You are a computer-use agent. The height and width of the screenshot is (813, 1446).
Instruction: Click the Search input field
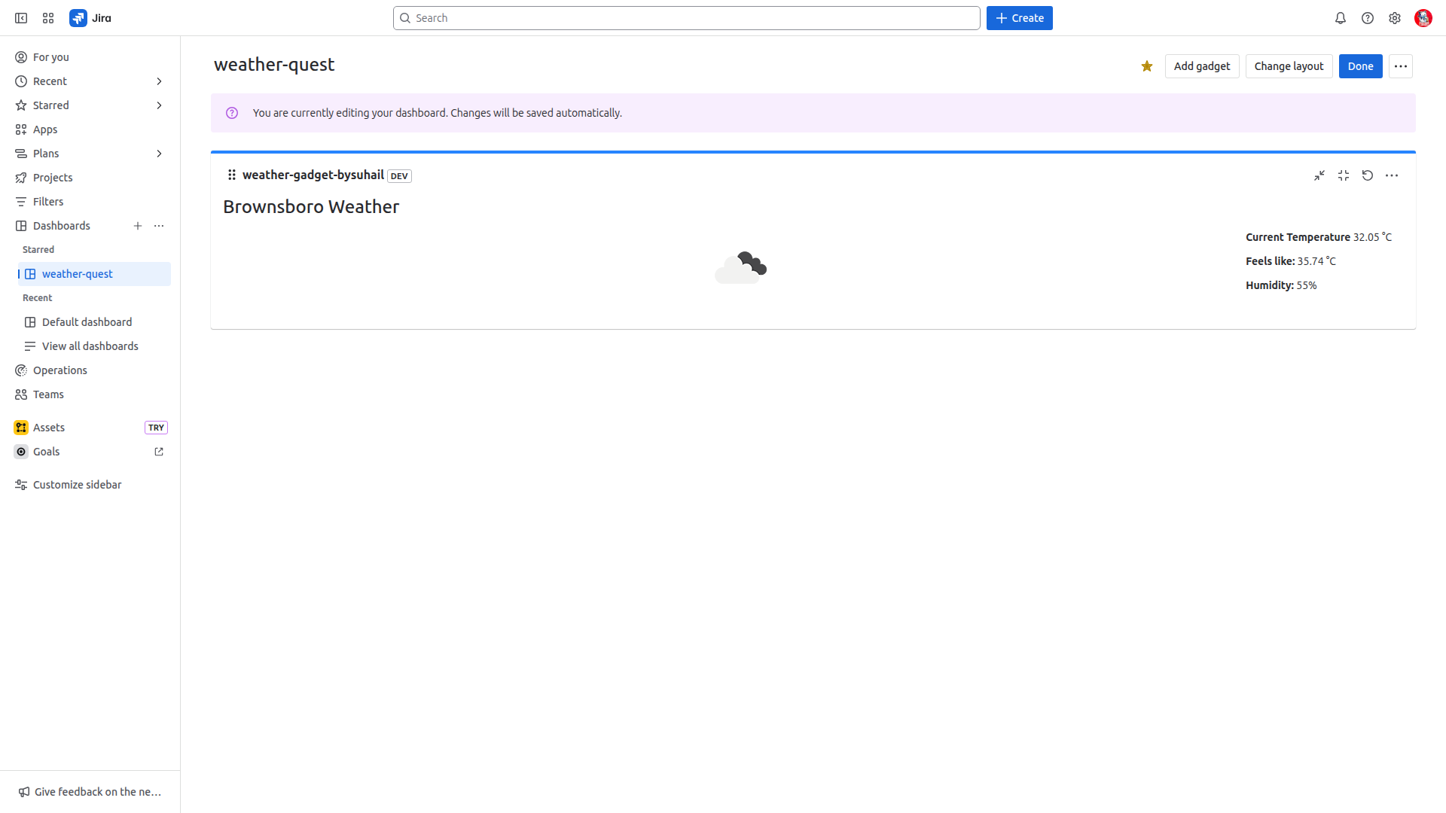(x=686, y=18)
